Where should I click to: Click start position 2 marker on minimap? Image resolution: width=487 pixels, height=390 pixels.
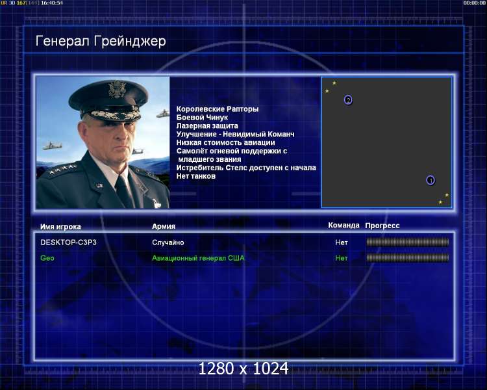pos(348,100)
